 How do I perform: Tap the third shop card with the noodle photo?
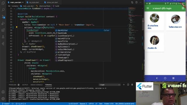point(154,43)
